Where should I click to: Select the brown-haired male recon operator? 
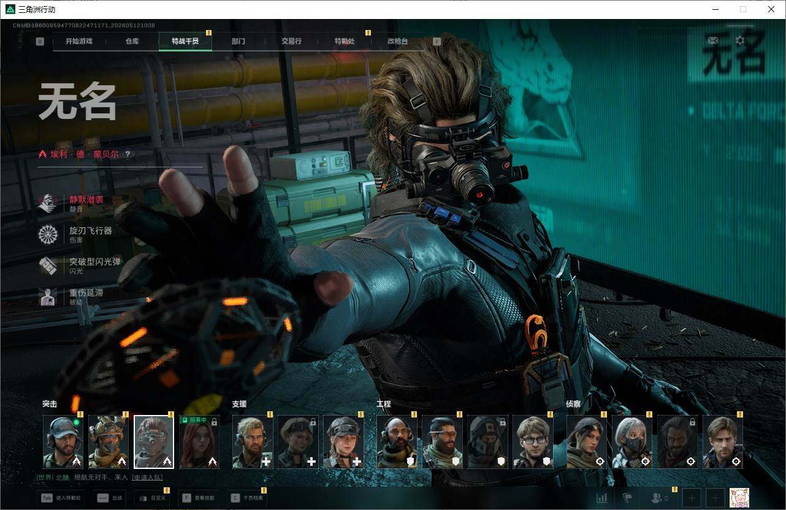723,442
